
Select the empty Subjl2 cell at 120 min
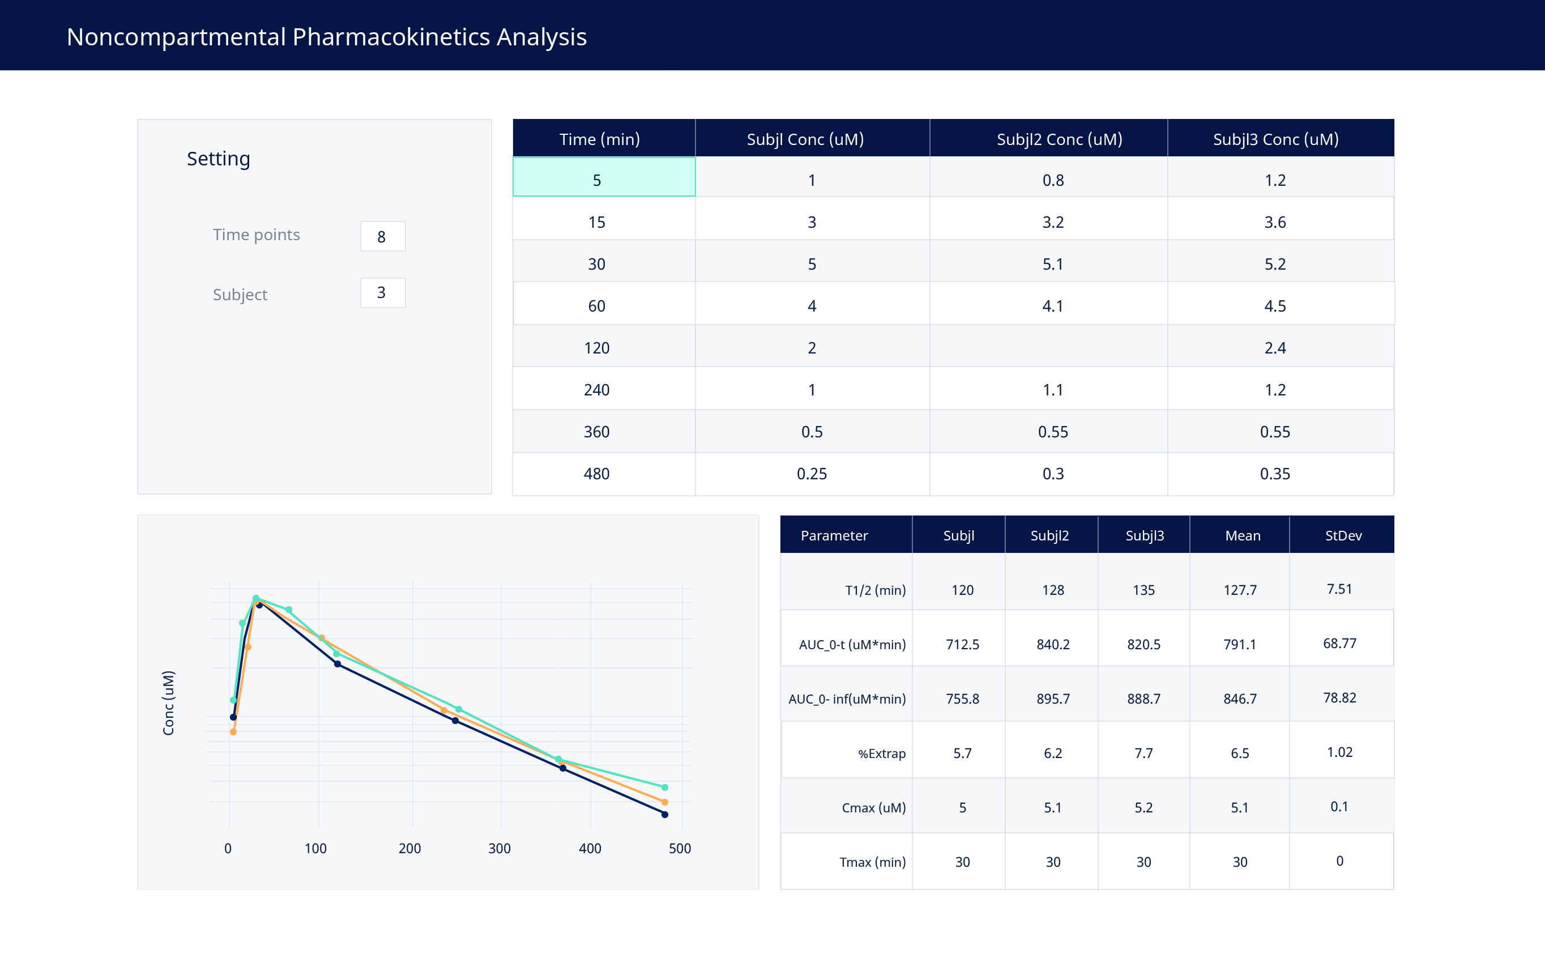(1048, 347)
